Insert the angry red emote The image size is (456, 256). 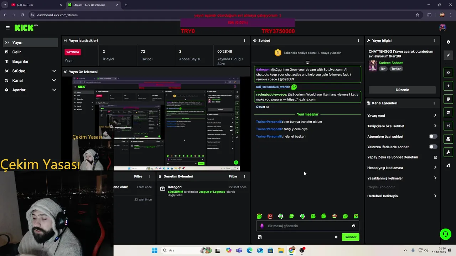click(x=270, y=216)
